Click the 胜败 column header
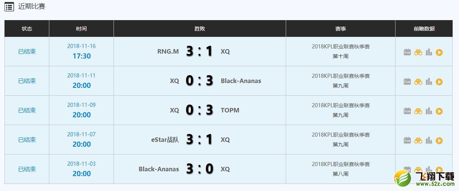This screenshot has height=191, width=459. click(200, 29)
